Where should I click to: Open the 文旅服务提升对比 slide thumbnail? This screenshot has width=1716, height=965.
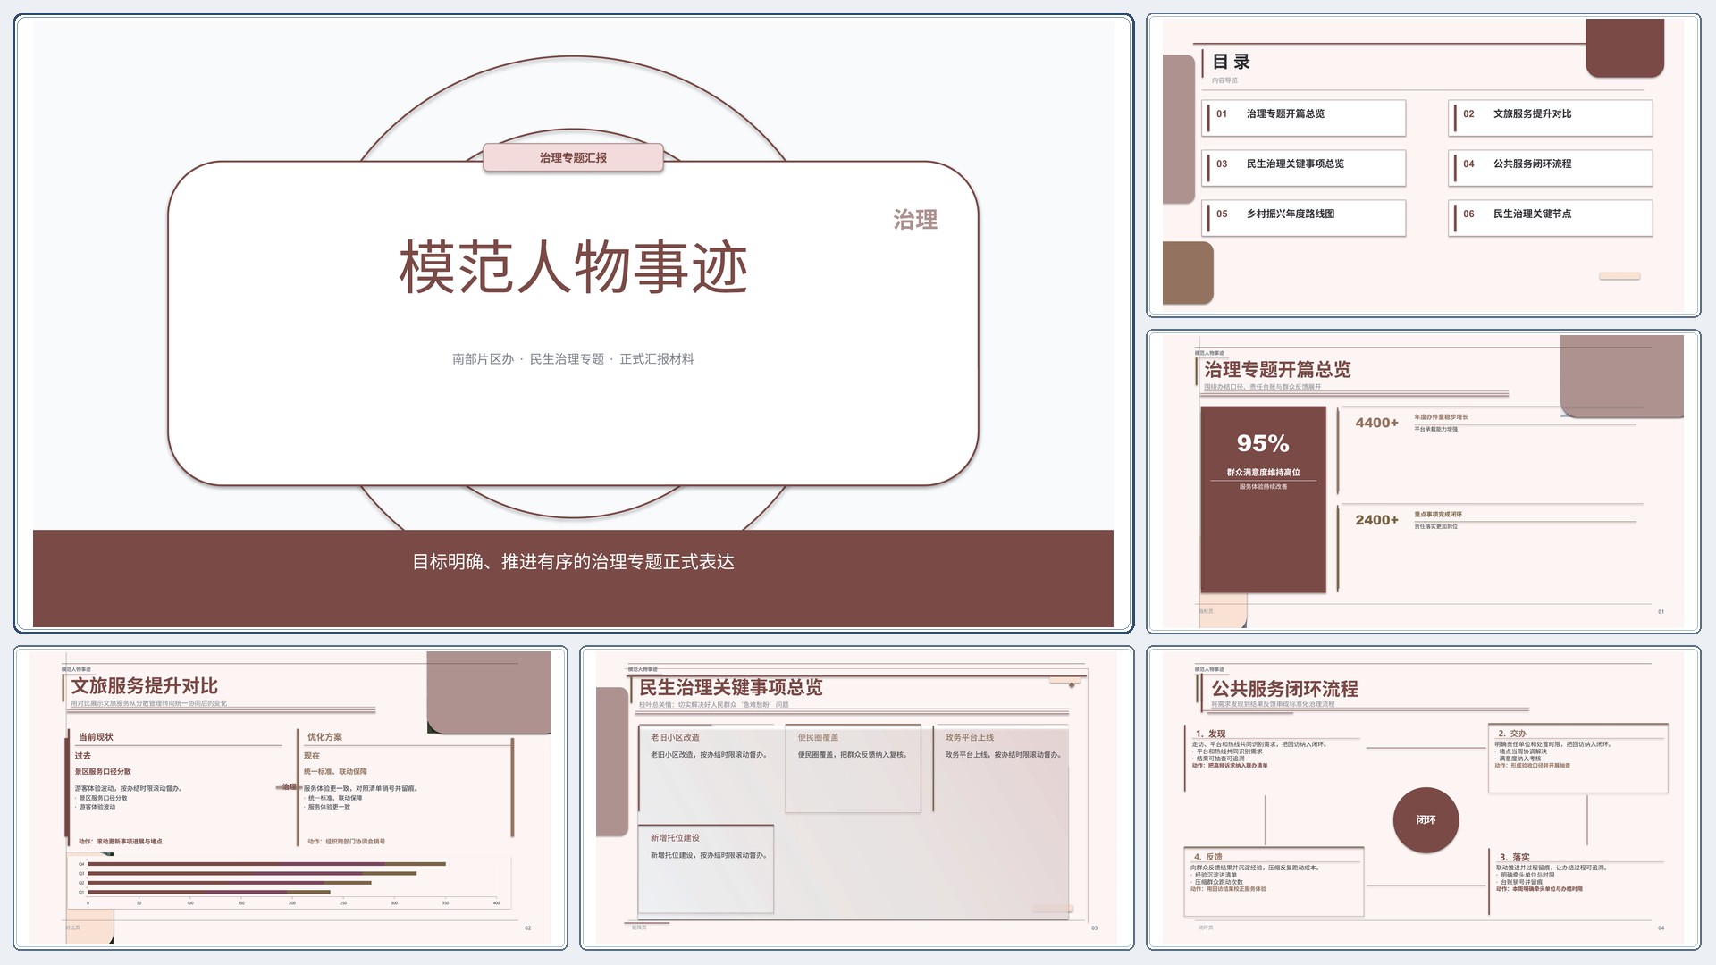click(x=290, y=798)
